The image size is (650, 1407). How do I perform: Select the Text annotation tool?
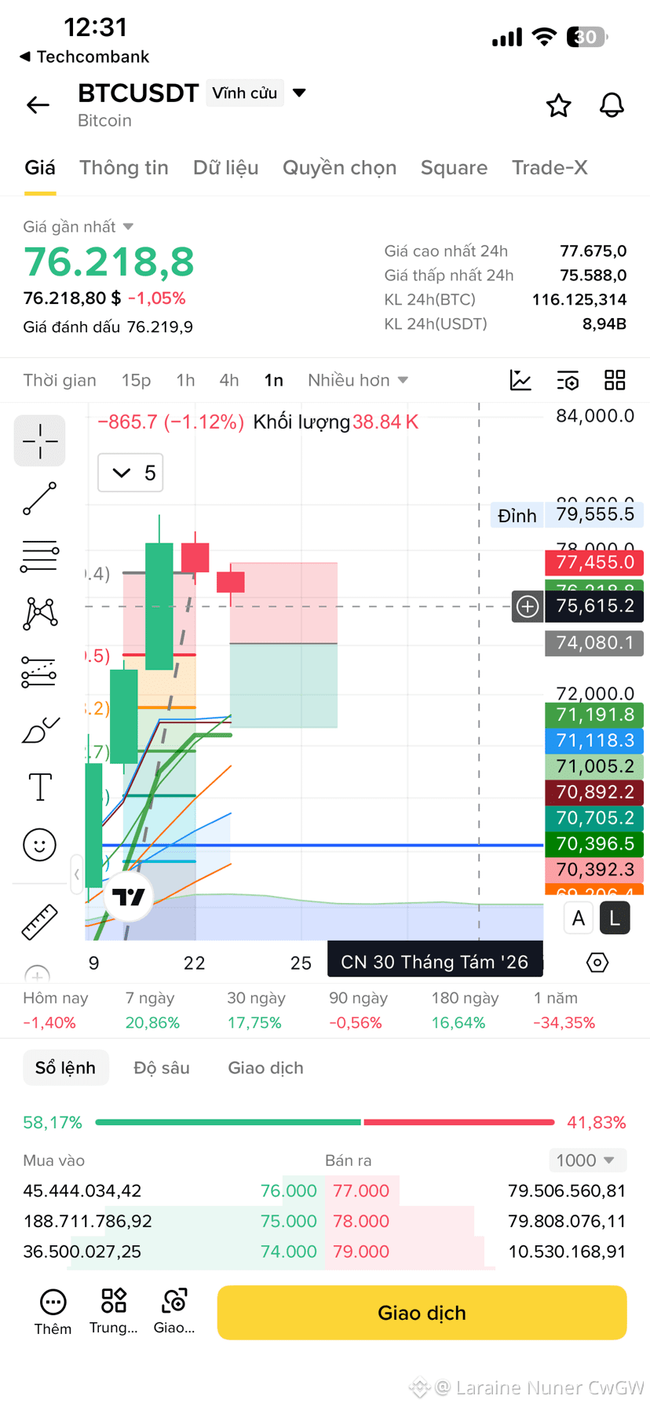pos(40,787)
